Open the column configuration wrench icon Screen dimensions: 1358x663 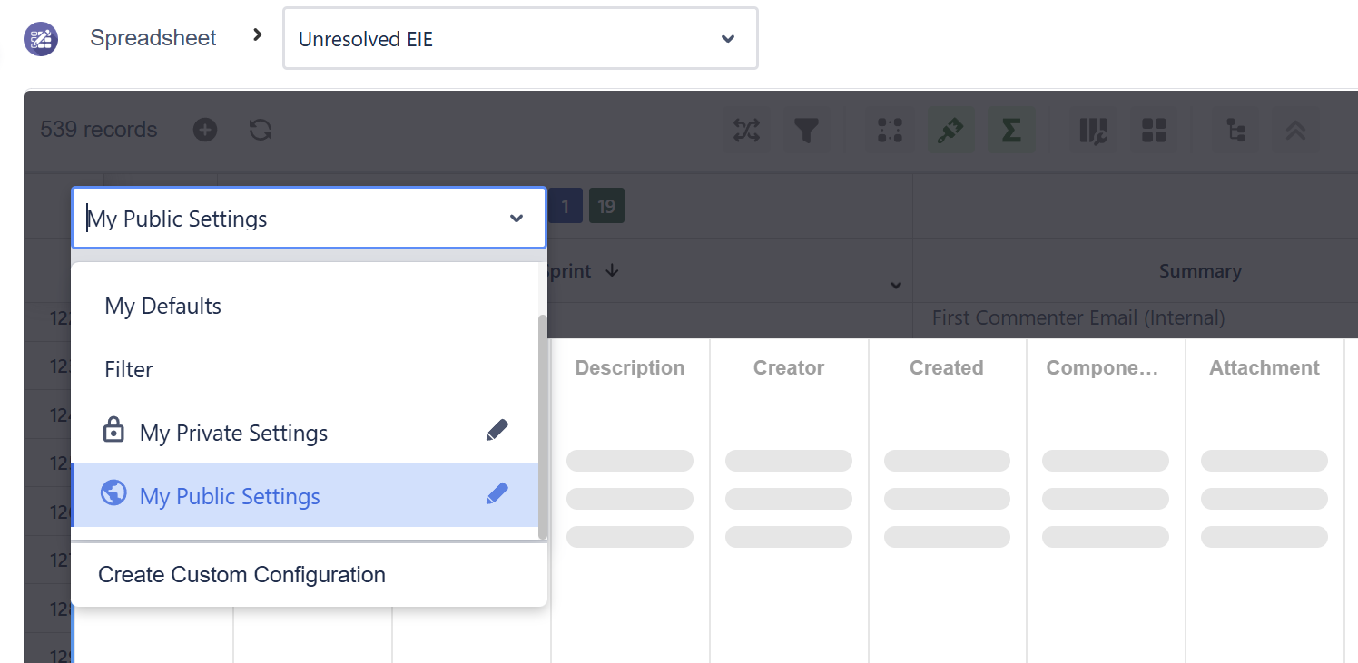point(1093,131)
